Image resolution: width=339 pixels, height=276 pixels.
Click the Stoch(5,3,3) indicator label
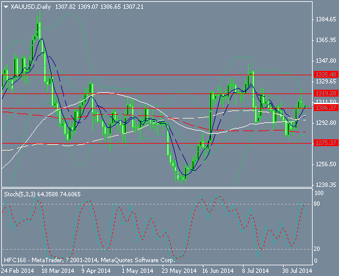pos(19,194)
